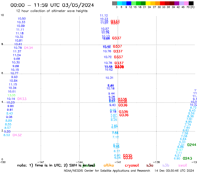Image resolution: width=197 pixels, height=173 pixels.
Task: Click the 10.84 wave height value
Action: click(x=13, y=81)
